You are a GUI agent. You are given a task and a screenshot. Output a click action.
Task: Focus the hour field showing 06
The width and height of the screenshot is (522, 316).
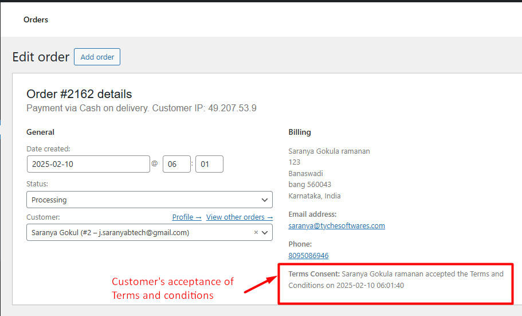click(x=176, y=164)
